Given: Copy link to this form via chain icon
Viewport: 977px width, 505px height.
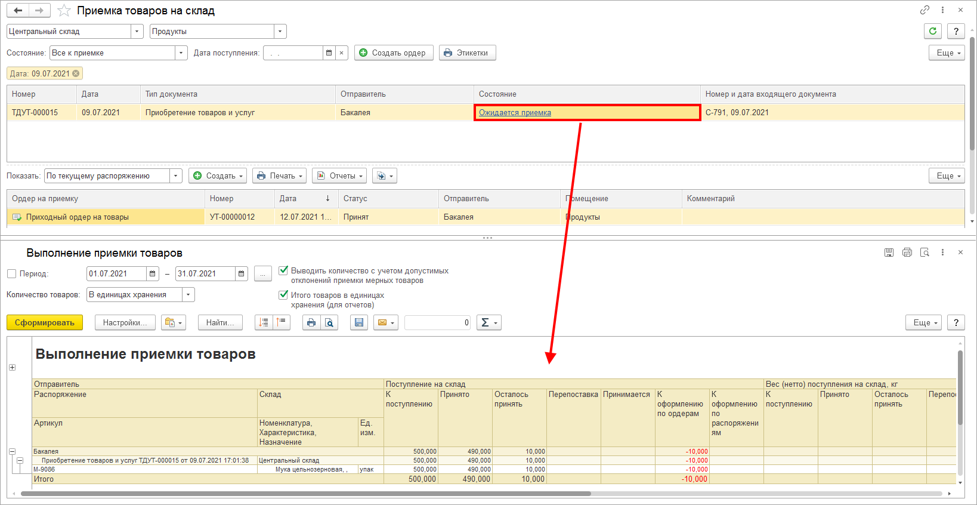Looking at the screenshot, I should pyautogui.click(x=925, y=10).
